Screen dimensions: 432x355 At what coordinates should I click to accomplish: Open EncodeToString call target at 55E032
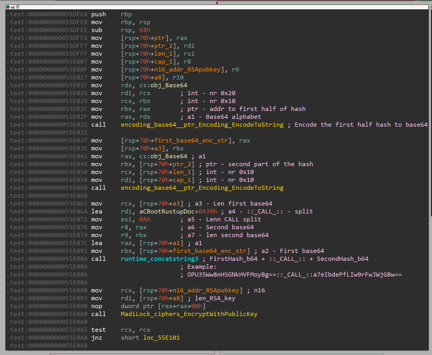(x=202, y=125)
